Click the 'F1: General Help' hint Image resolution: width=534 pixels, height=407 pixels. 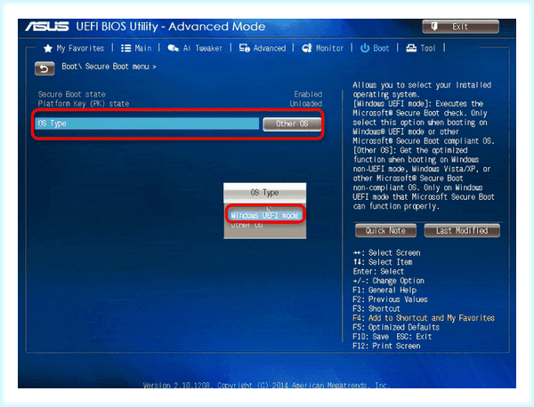384,290
